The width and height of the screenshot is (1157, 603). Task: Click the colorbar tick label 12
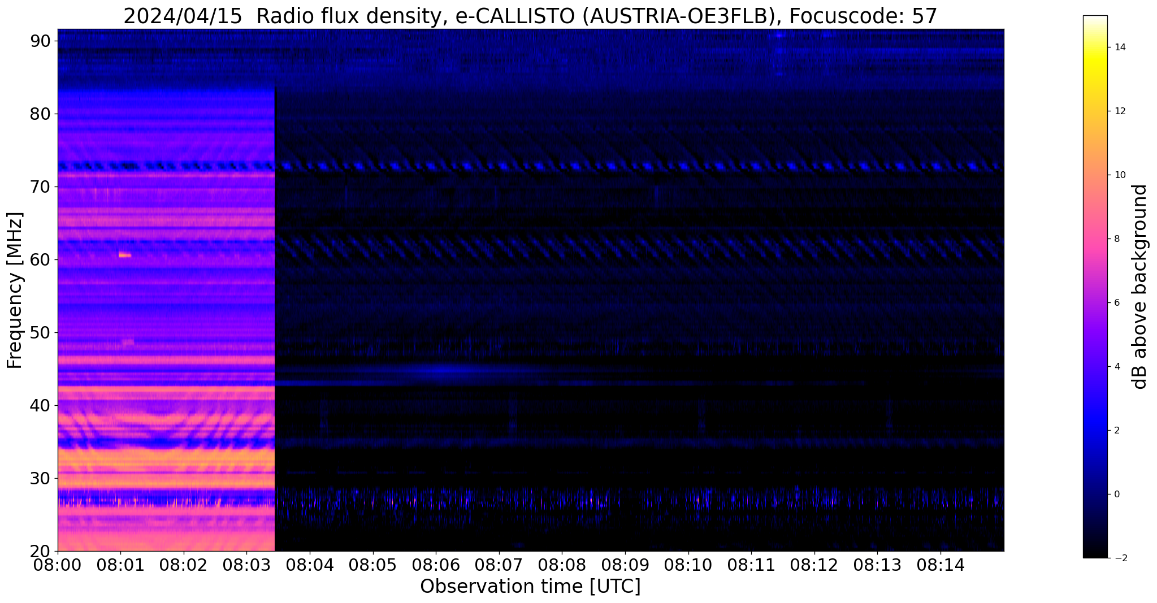(1119, 111)
